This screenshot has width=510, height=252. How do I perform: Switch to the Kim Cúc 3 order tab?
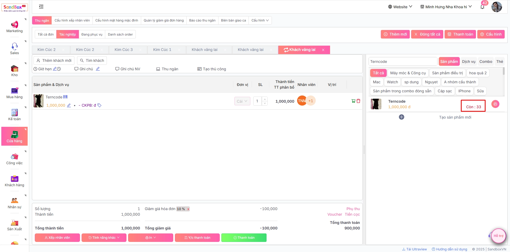pos(124,50)
